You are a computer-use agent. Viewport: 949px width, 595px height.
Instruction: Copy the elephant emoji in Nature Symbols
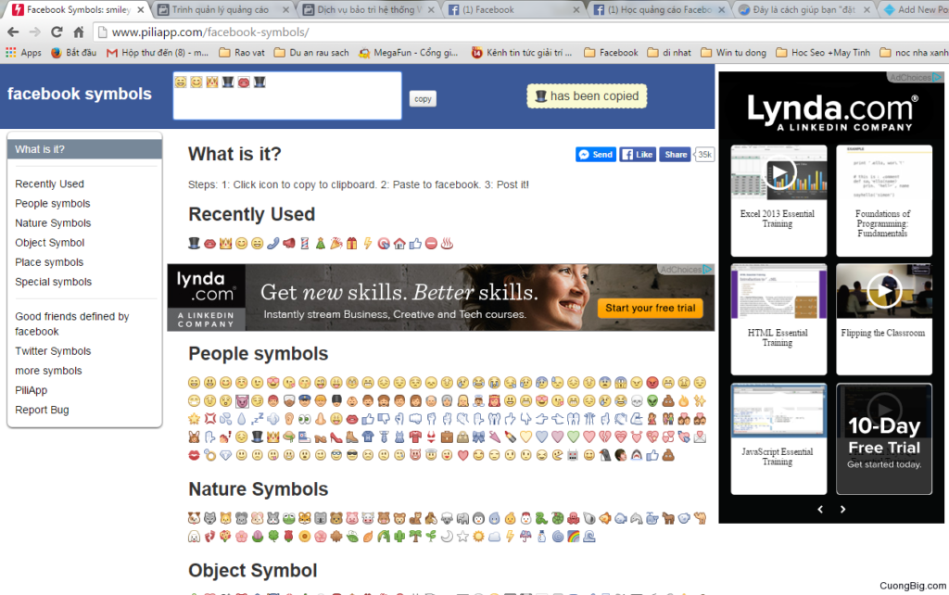tap(462, 518)
